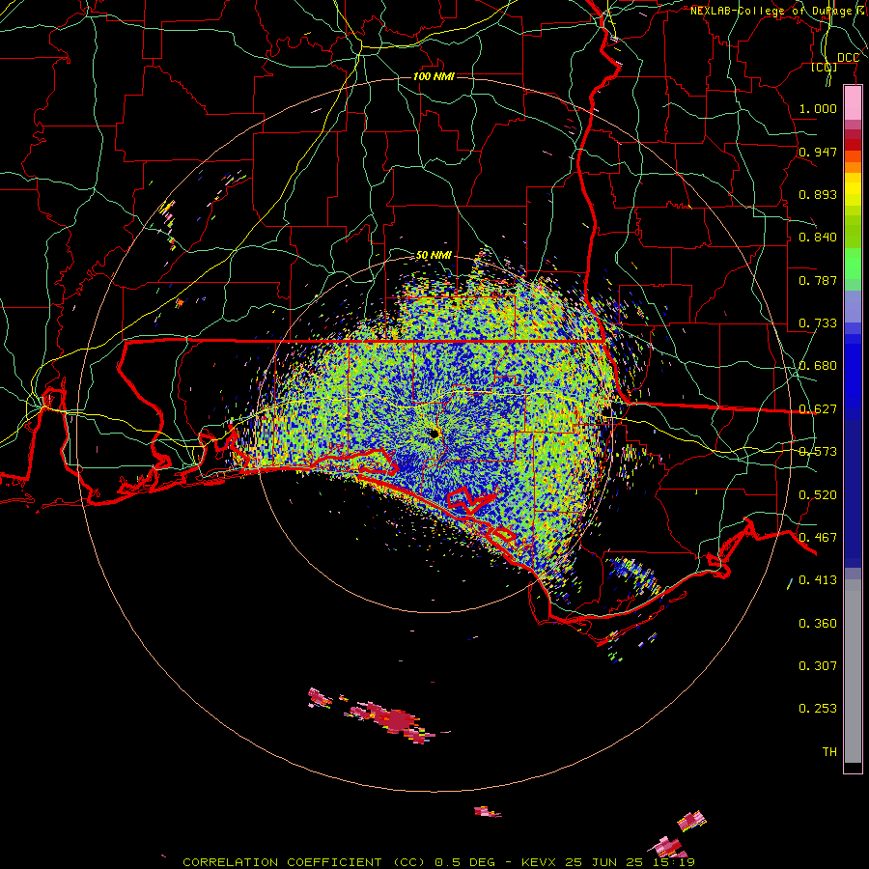The image size is (869, 869).
Task: Click the 0.787 legend value
Action: tap(818, 280)
